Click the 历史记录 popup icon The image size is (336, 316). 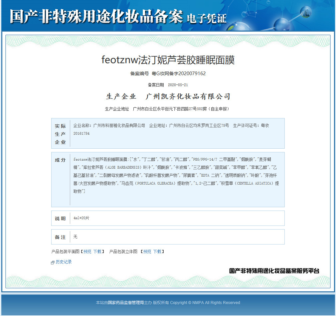click(53, 263)
